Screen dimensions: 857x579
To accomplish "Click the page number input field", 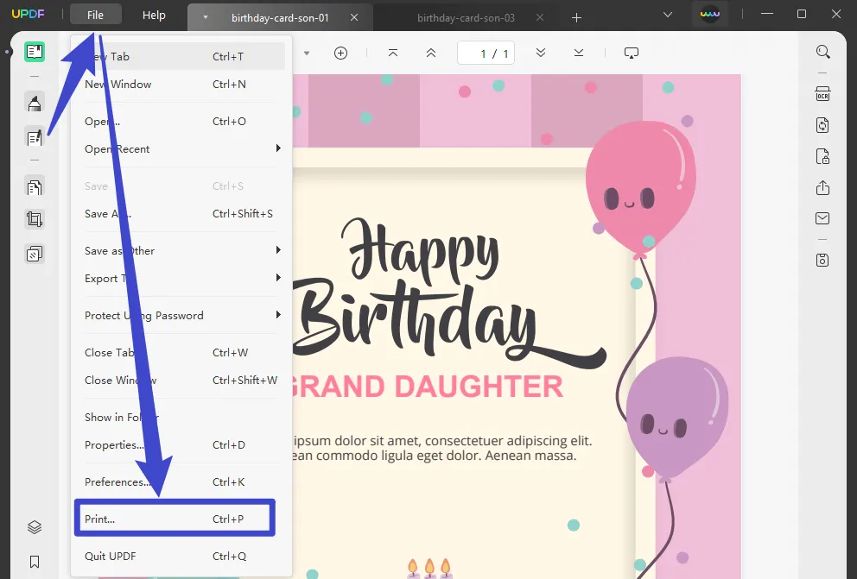I will (x=486, y=53).
